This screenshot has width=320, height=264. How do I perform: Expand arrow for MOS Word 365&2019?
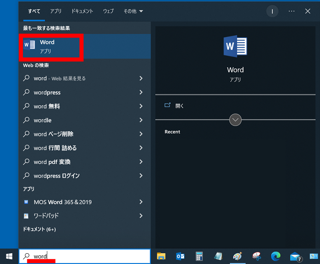[141, 202]
